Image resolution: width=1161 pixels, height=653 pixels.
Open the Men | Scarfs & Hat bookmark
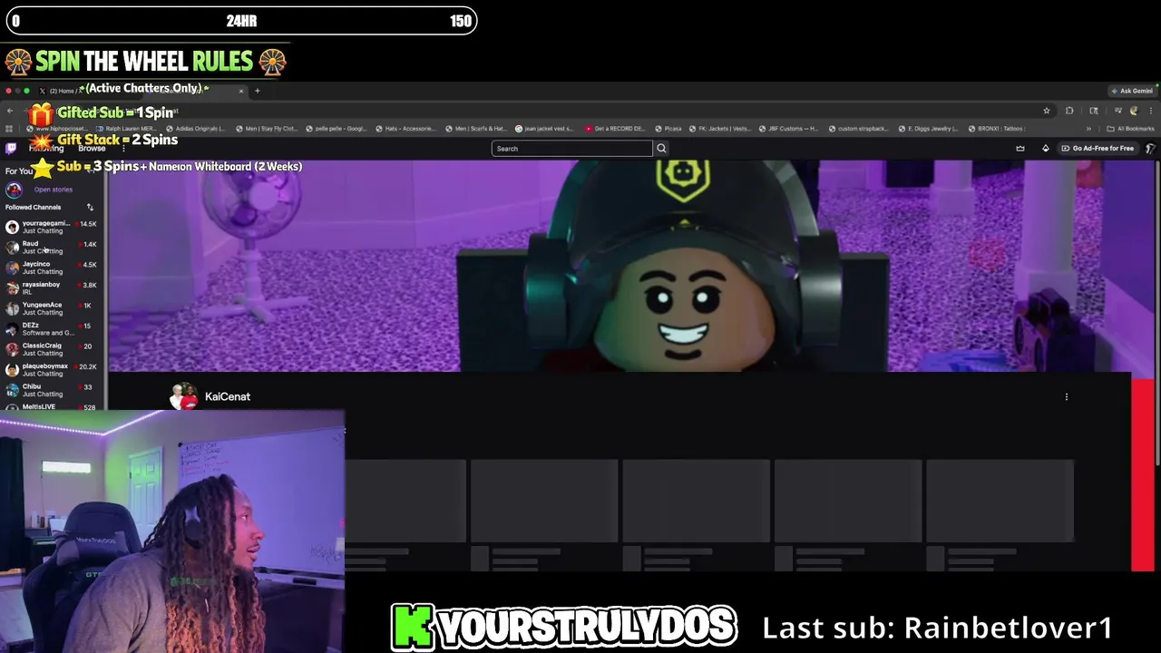click(x=475, y=129)
